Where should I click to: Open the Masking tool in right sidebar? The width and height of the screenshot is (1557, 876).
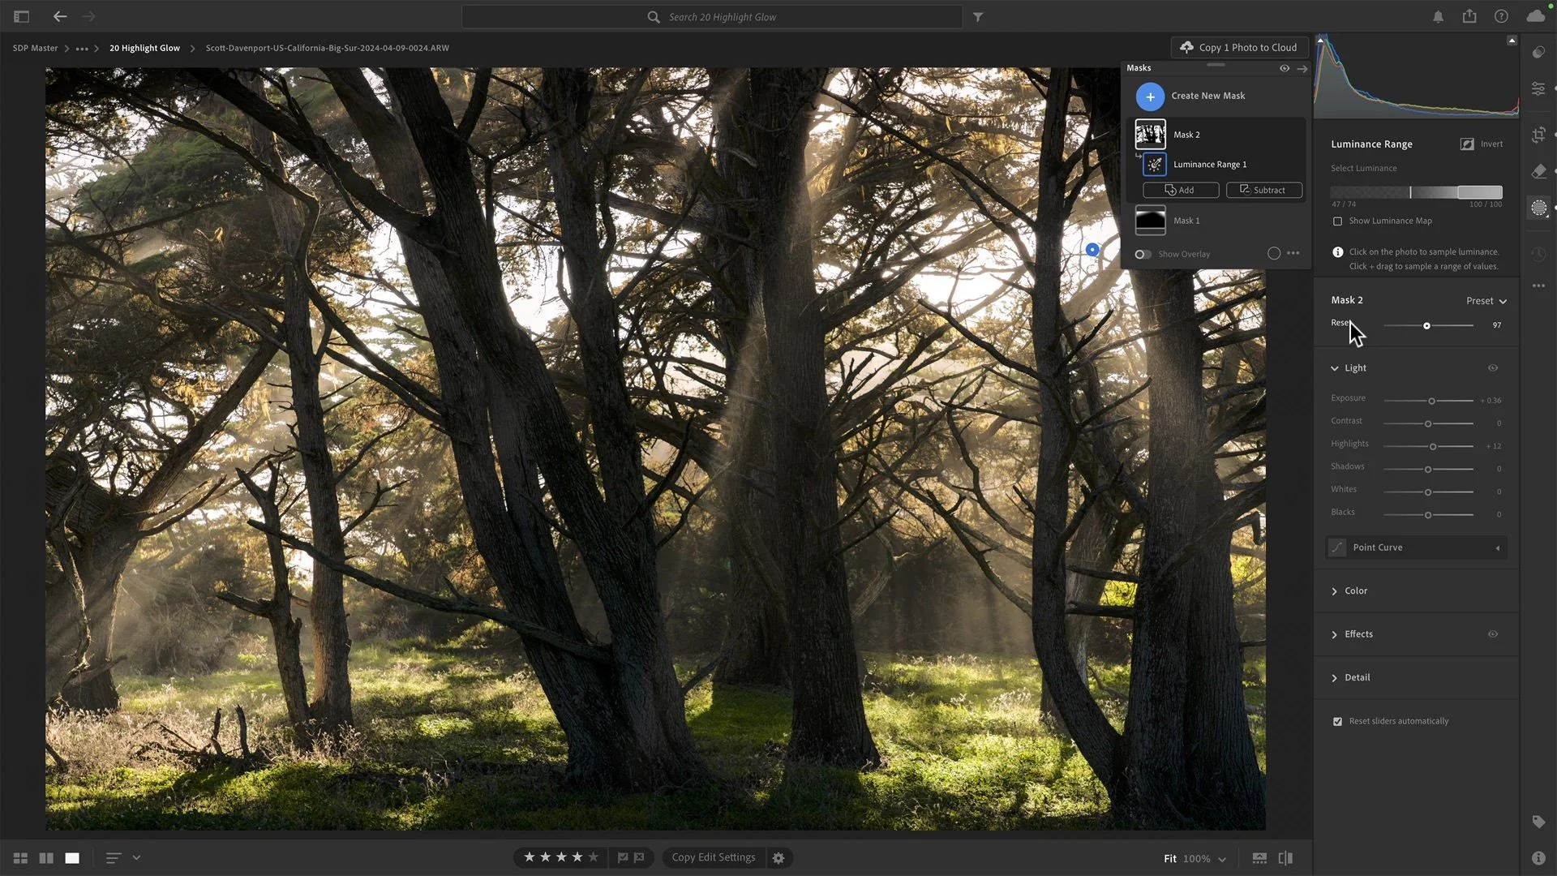1538,208
